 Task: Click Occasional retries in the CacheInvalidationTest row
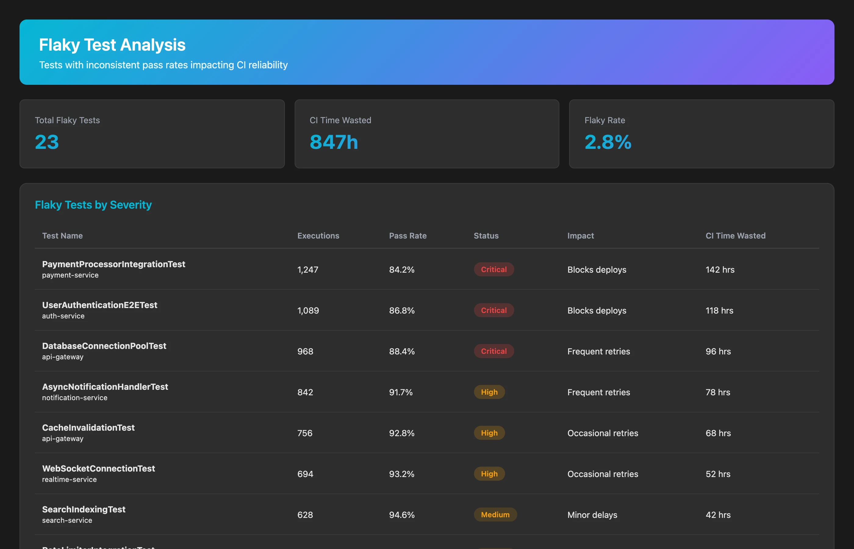pos(603,433)
